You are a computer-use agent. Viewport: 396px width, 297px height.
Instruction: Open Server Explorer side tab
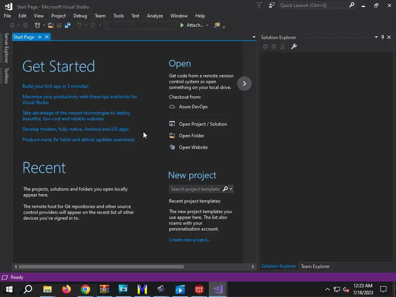pos(6,48)
